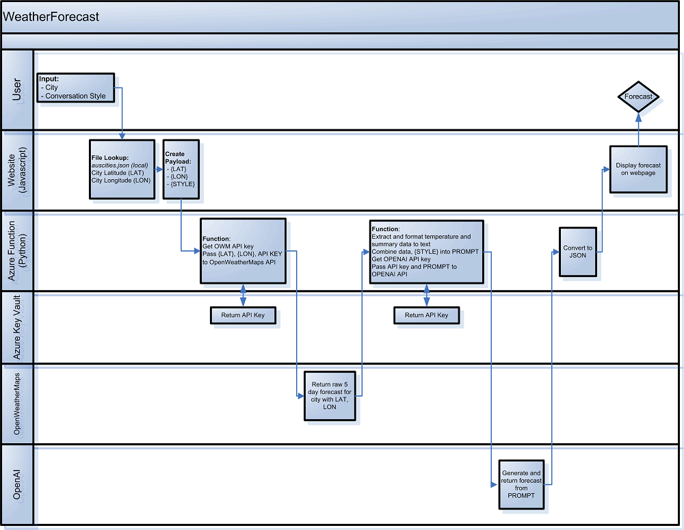Select the Azure Function (Python) lane label

[17, 251]
